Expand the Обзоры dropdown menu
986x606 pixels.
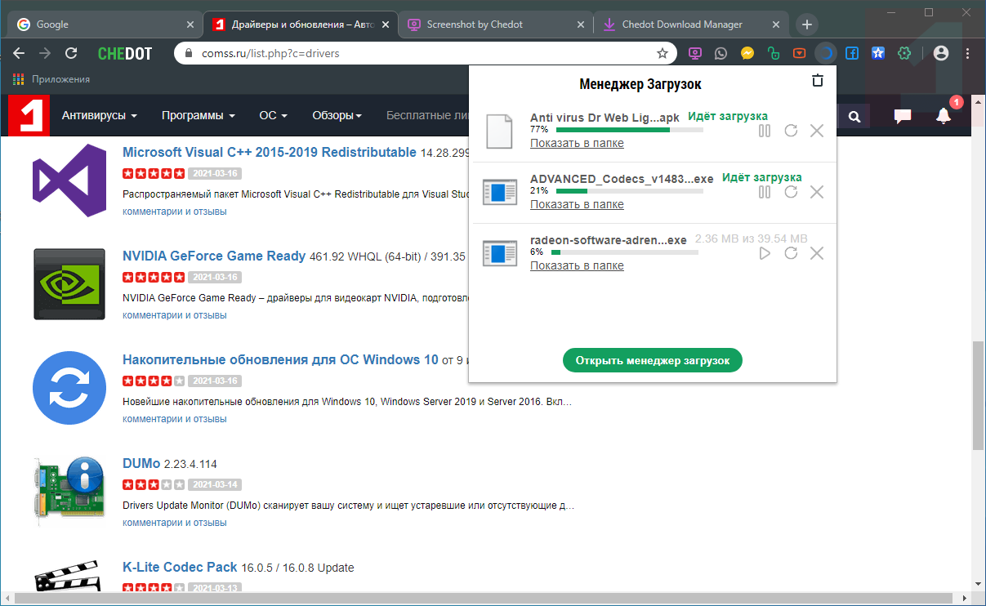(337, 116)
